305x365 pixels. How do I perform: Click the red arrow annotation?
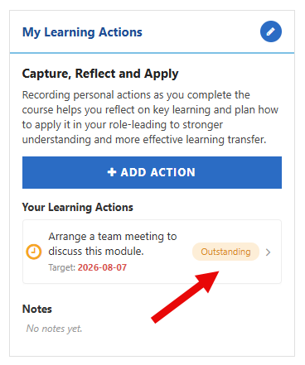(185, 297)
